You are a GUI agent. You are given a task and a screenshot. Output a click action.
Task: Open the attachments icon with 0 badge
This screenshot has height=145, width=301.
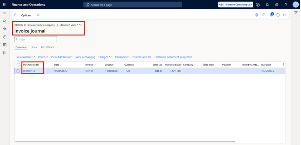[272, 14]
